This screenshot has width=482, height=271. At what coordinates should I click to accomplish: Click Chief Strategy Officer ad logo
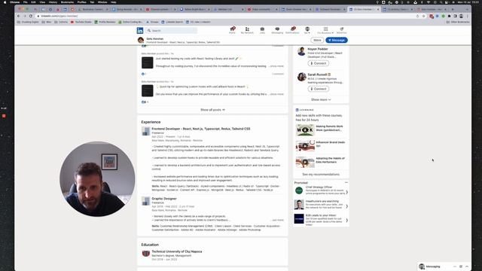coord(299,190)
